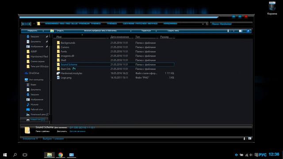Open the Упорядочить dropdown menu
Image resolution: width=283 pixels, height=159 pixels.
pos(35,31)
